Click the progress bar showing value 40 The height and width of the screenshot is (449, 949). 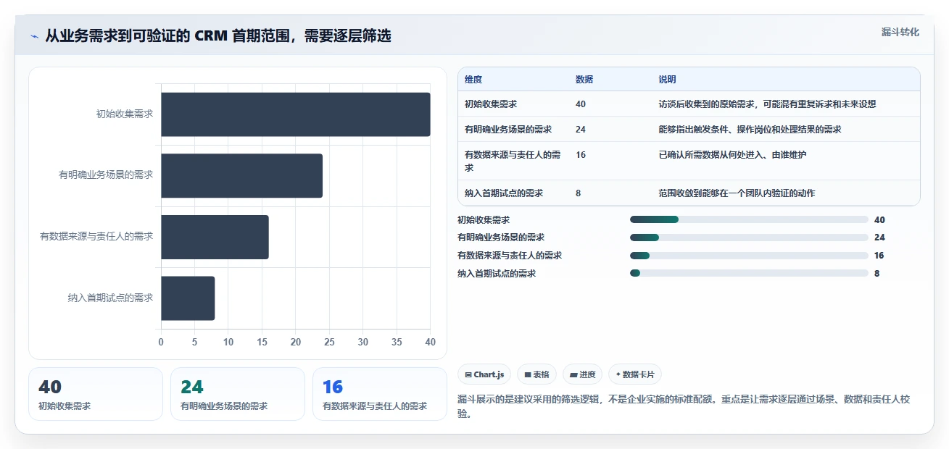749,219
